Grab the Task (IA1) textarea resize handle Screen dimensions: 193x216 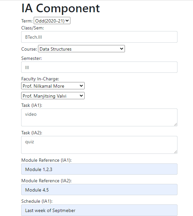175,124
